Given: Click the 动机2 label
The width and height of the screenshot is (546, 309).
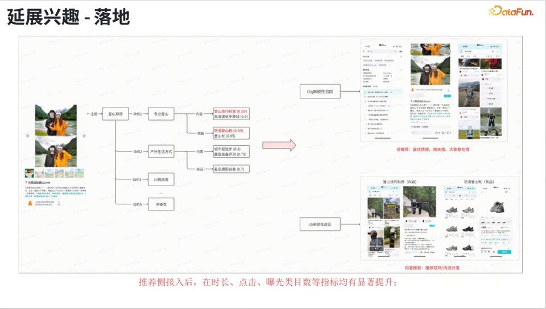Looking at the screenshot, I should (x=138, y=151).
